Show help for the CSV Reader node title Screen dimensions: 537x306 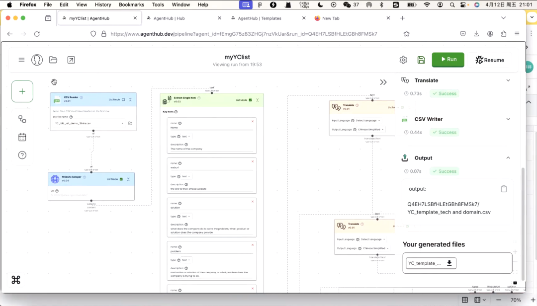81,97
